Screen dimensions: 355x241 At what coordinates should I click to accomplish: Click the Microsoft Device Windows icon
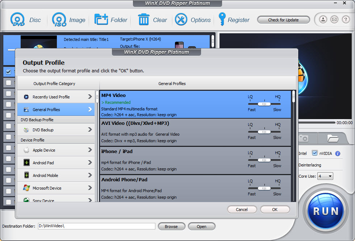pos(26,188)
